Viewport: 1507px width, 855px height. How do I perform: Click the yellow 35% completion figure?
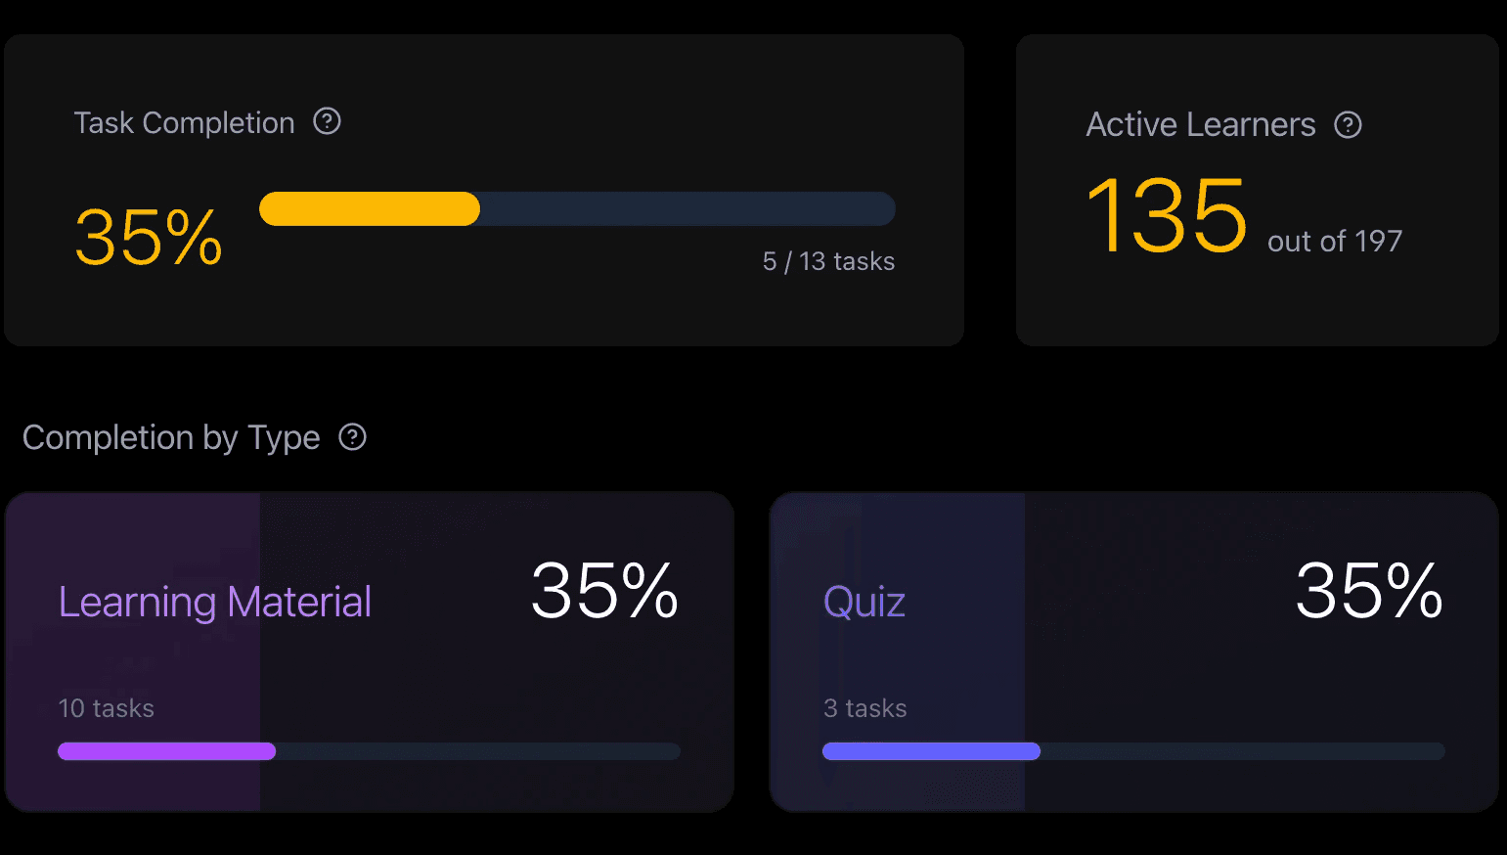point(149,237)
